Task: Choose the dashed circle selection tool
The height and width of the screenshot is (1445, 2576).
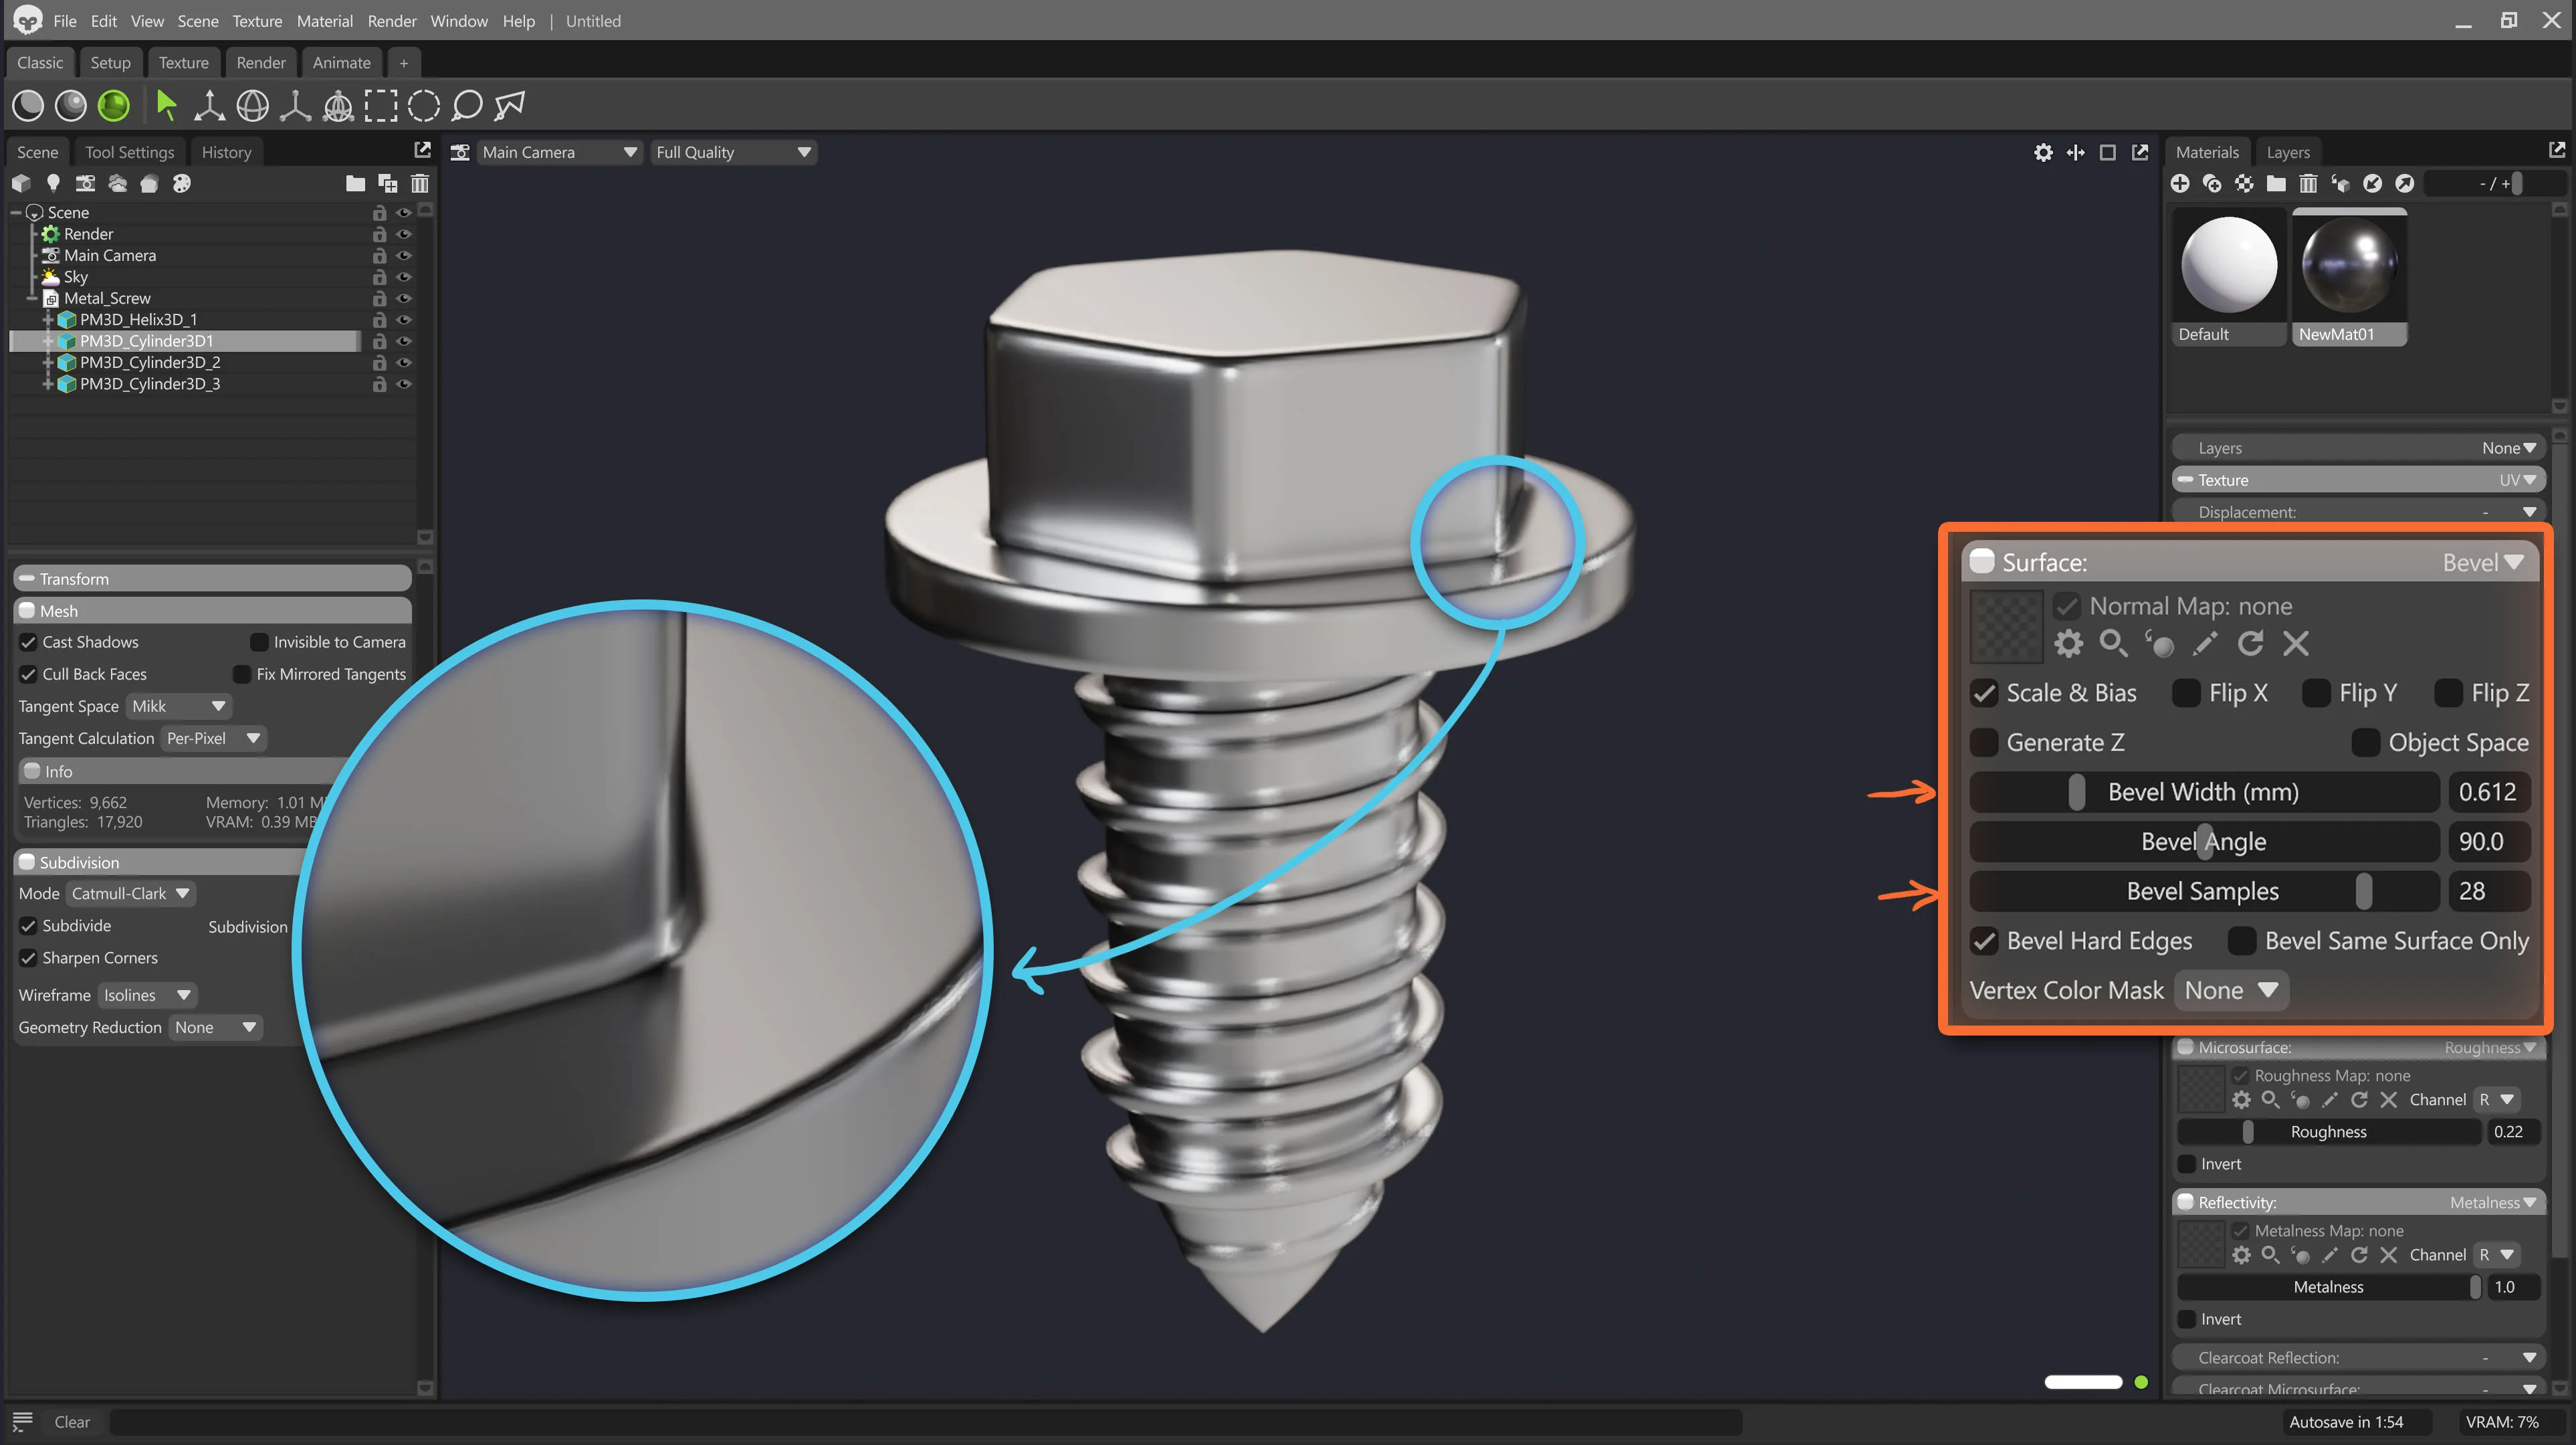Action: tap(423, 105)
